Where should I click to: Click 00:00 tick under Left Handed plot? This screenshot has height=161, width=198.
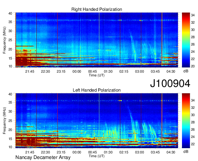(x=77, y=152)
